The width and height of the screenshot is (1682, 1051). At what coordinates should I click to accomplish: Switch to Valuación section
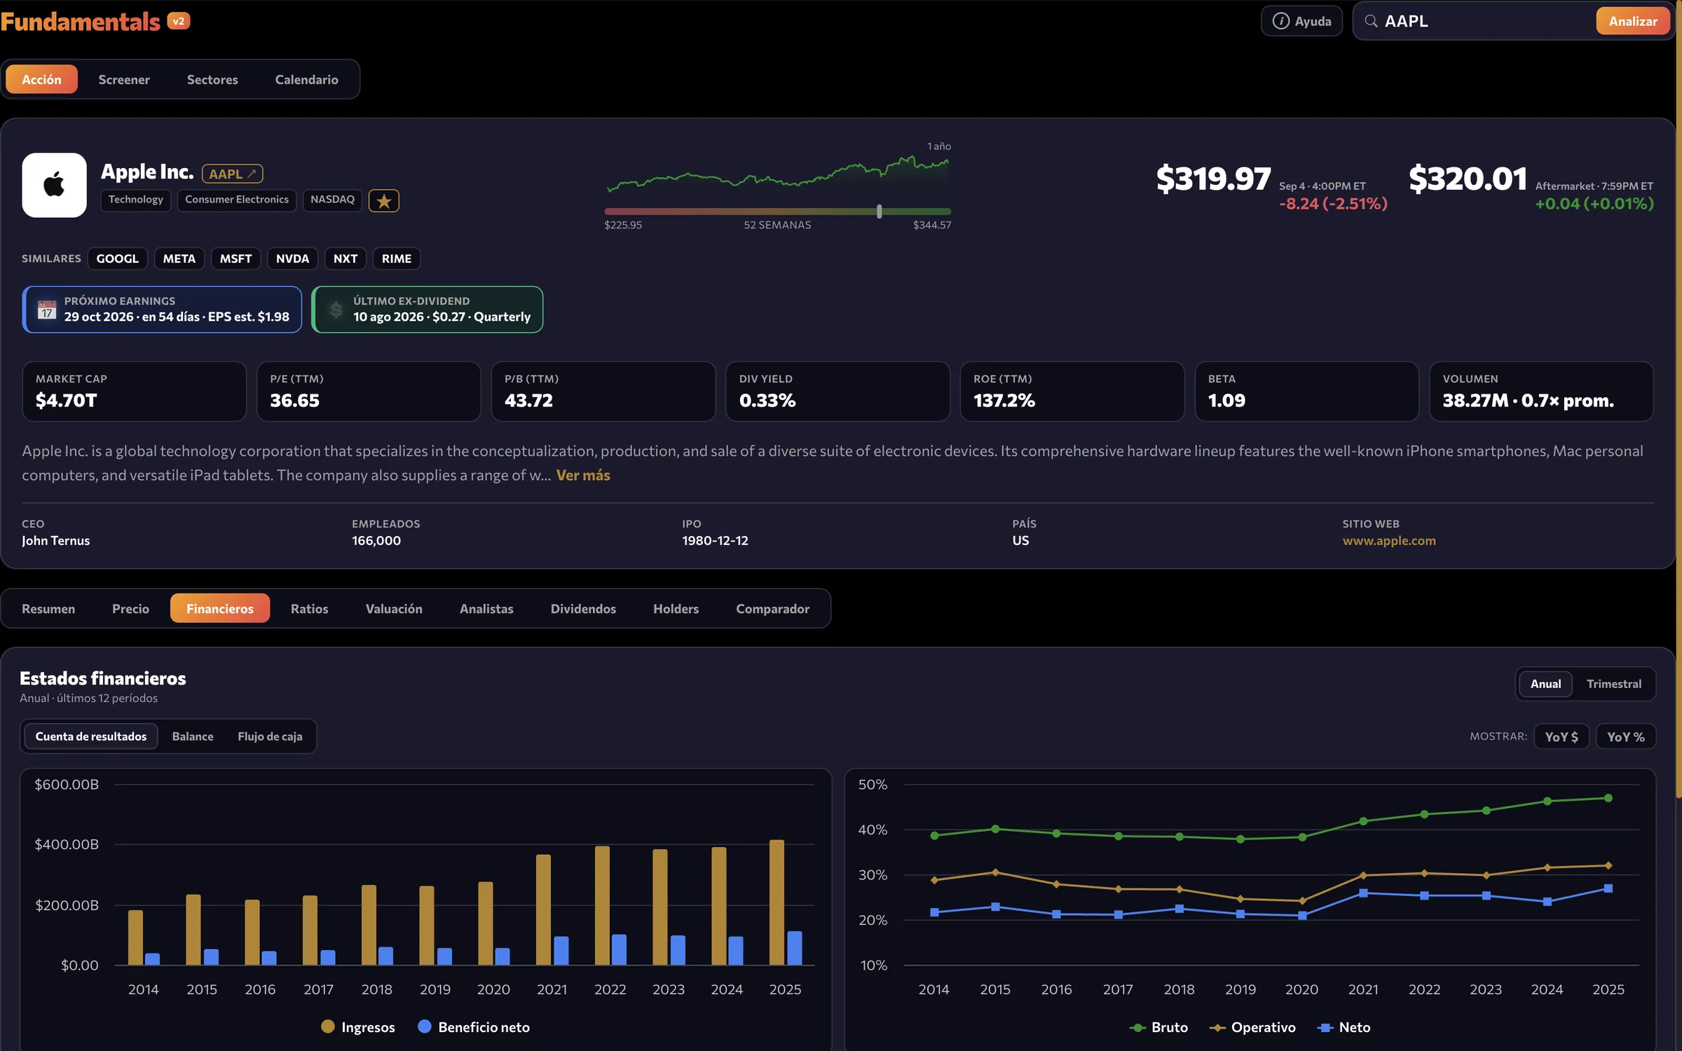pyautogui.click(x=394, y=608)
